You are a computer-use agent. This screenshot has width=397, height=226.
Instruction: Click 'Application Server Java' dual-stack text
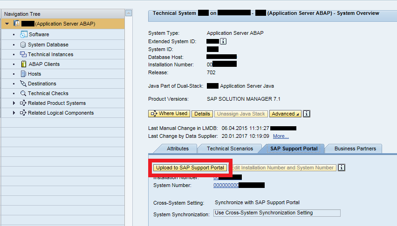[x=247, y=86]
